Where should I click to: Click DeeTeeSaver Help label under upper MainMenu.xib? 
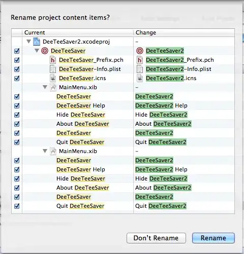(81, 105)
